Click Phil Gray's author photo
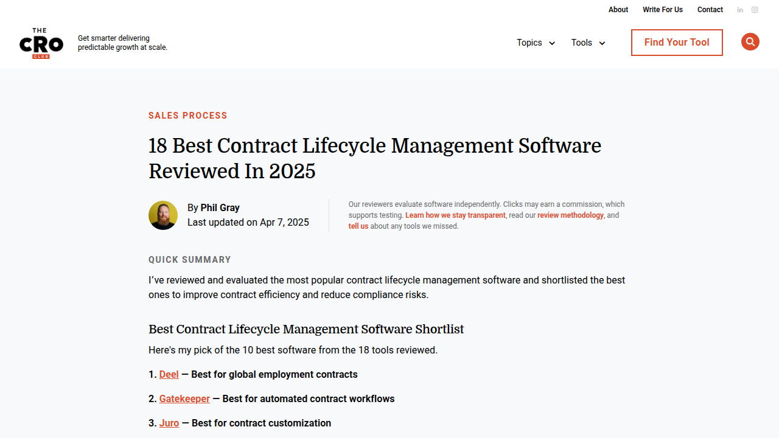 click(163, 215)
